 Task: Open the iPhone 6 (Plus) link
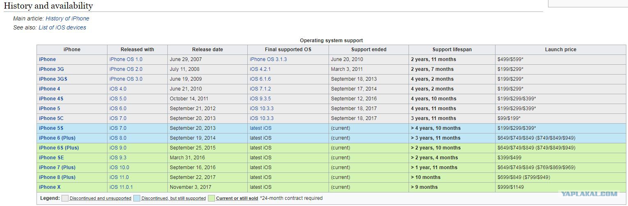(57, 138)
